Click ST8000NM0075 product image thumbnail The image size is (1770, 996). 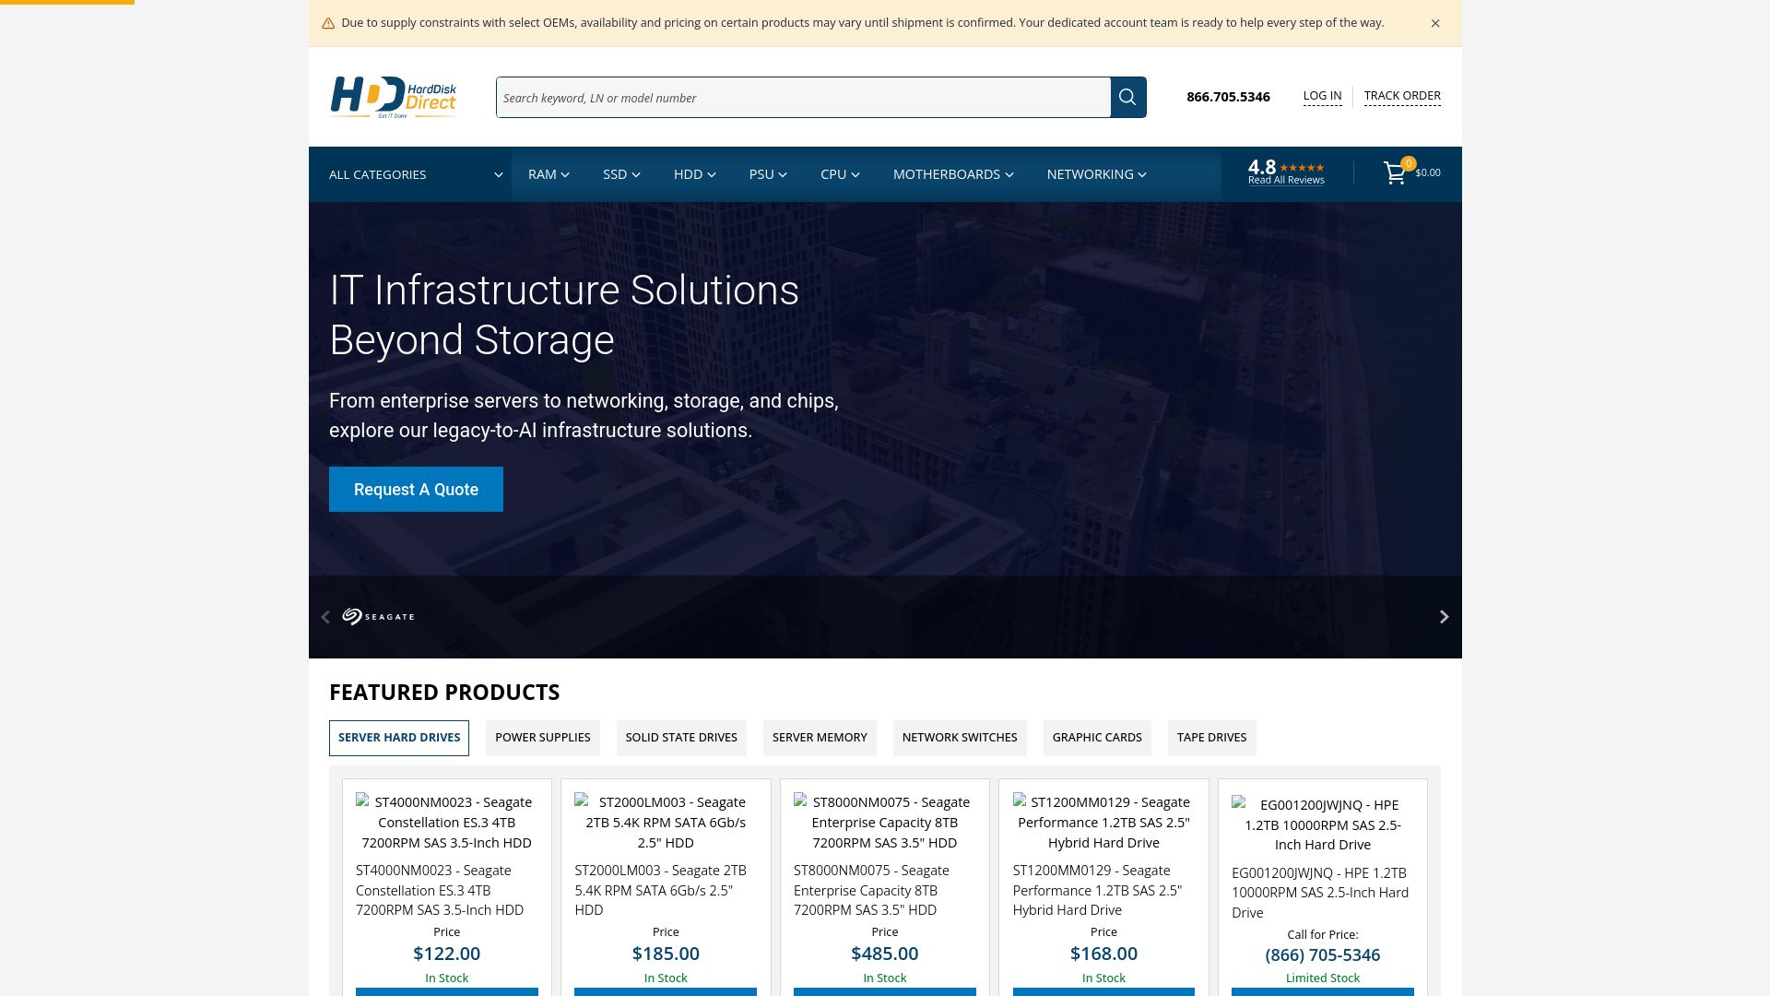tap(885, 823)
